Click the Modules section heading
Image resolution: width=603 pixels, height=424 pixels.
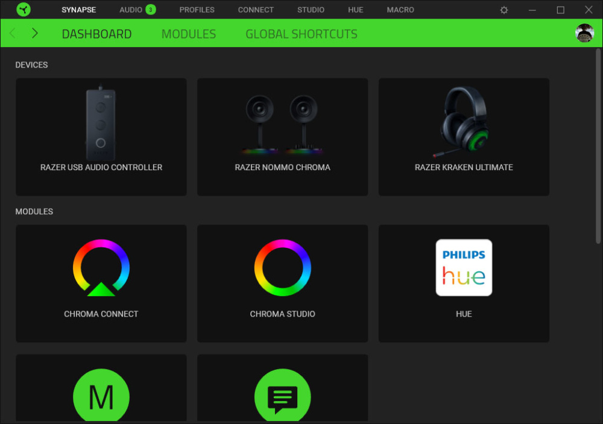click(x=34, y=212)
